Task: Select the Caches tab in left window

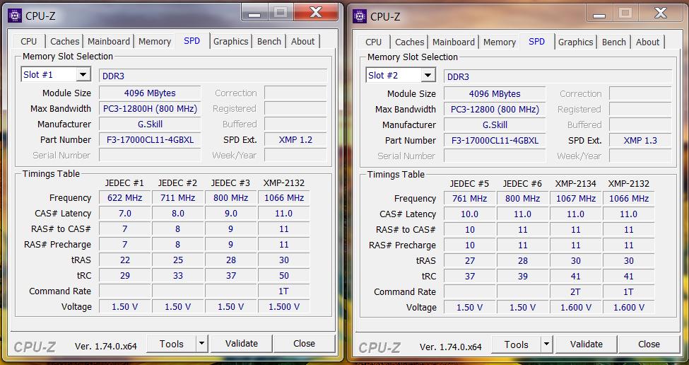Action: 65,41
